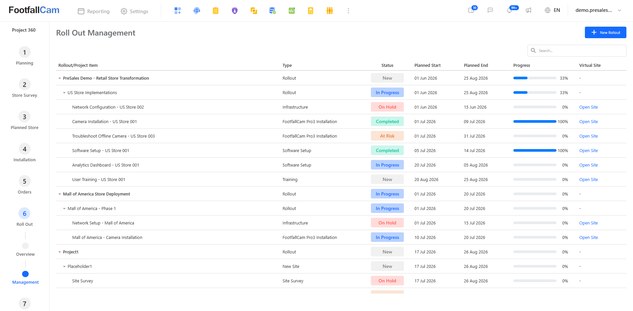Select the Management sub-step

tap(25, 277)
